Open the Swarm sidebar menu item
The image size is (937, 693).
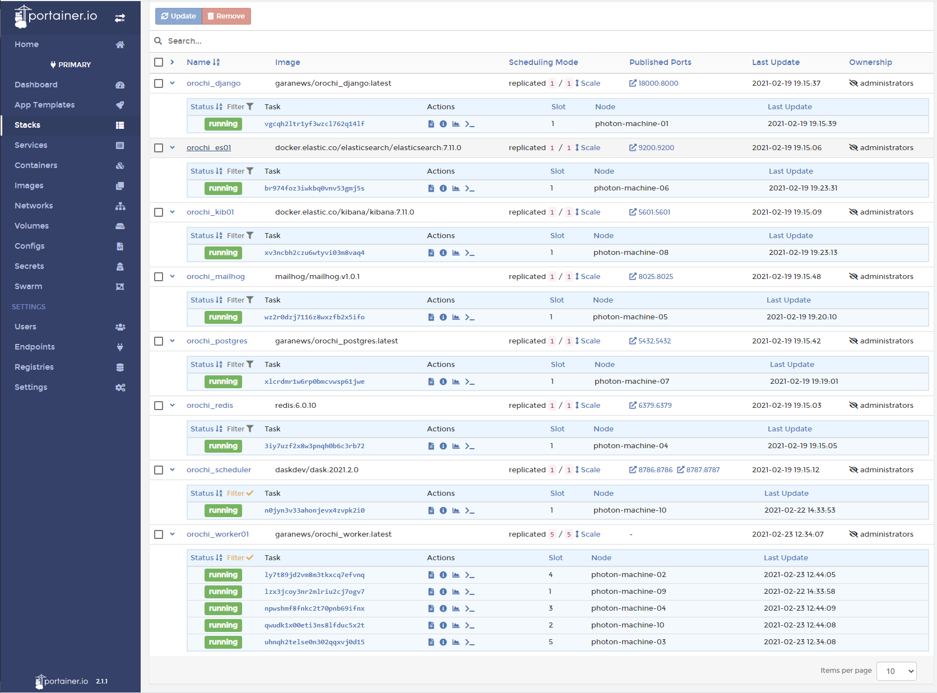28,286
